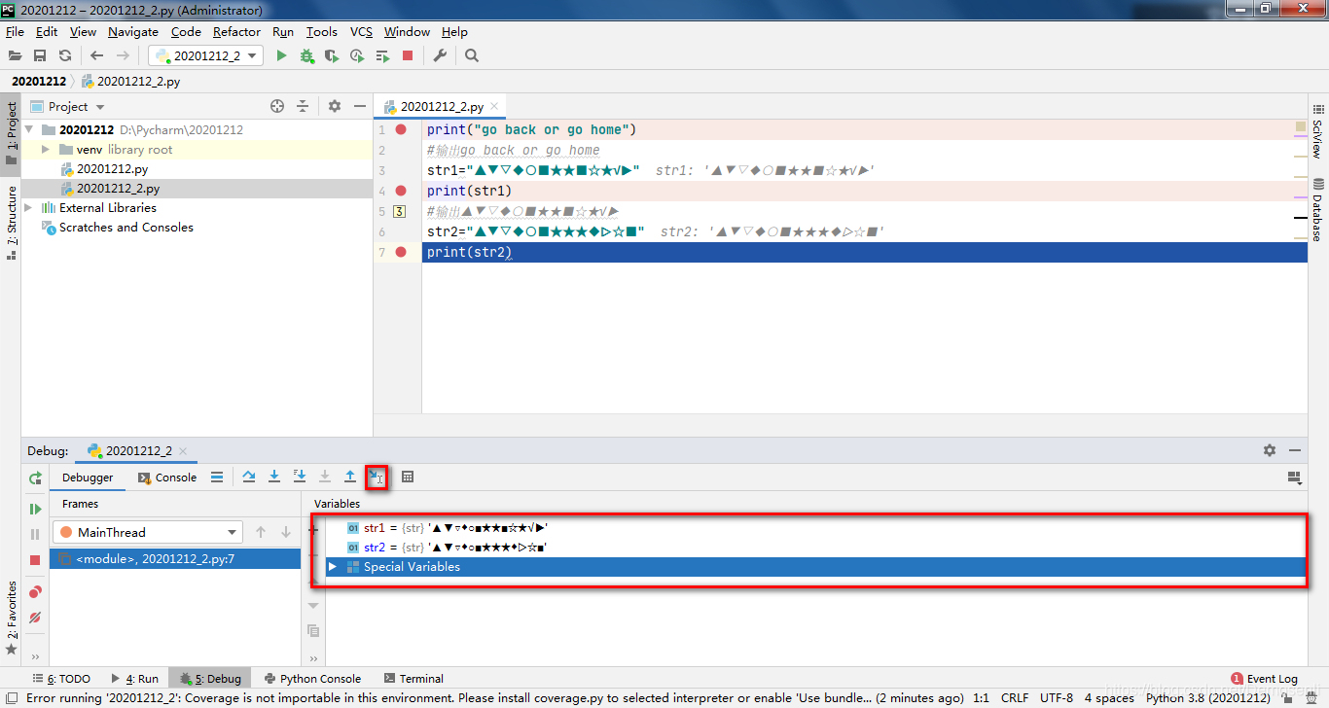Screen dimensions: 1329x708
Task: Open file or project from toolbar
Action: (15, 56)
